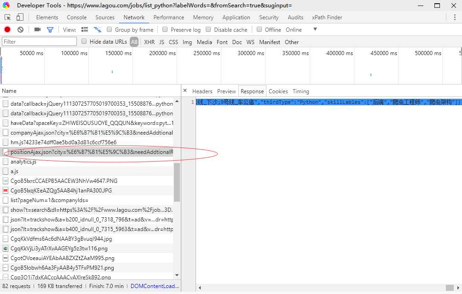Click the image icon beside CgoB5lxqKEeAZQg5AAB4hj1anPA300.JPG
This screenshot has width=462, height=294.
pyautogui.click(x=6, y=191)
